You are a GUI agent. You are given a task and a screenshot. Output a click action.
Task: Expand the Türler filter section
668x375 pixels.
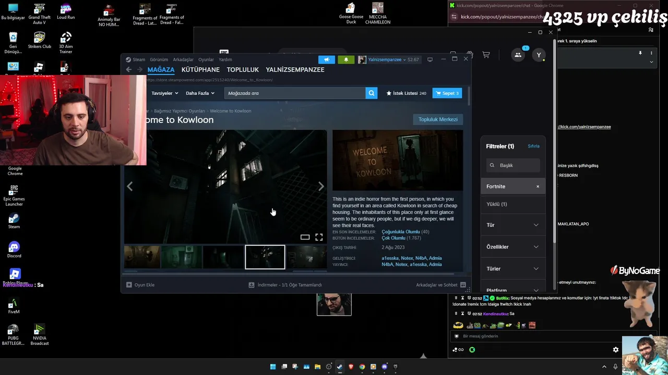click(x=513, y=269)
